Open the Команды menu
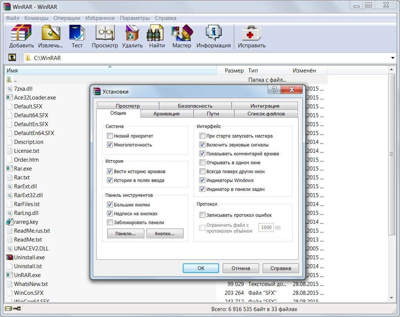 [x=36, y=18]
